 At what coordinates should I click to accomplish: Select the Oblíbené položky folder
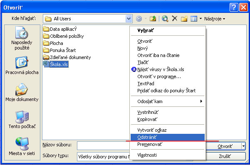(64, 36)
